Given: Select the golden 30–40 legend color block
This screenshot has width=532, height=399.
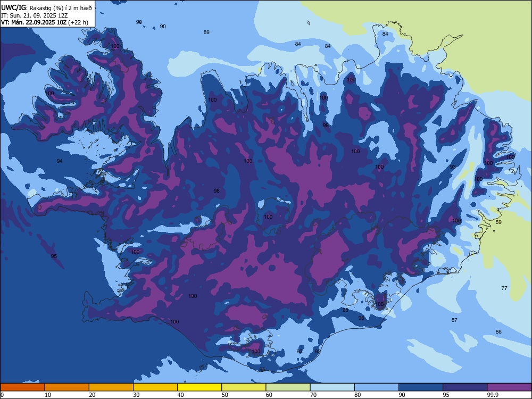Looking at the screenshot, I should (x=155, y=387).
